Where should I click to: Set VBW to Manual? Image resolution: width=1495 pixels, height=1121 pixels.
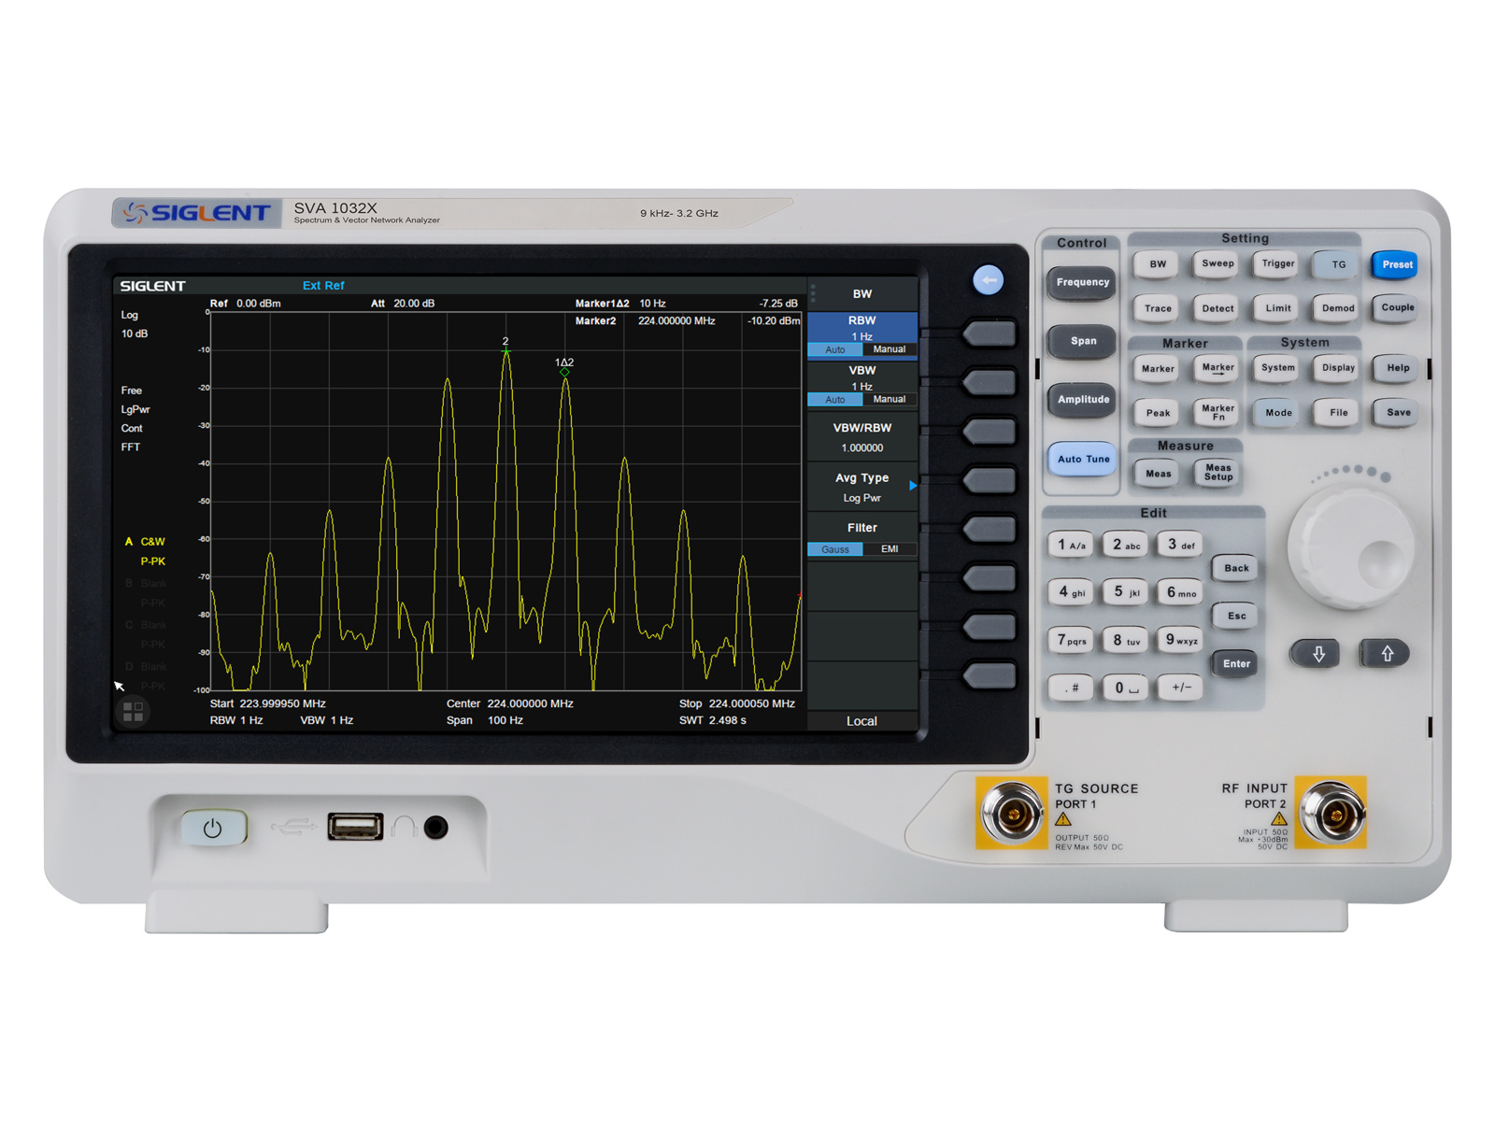[890, 400]
